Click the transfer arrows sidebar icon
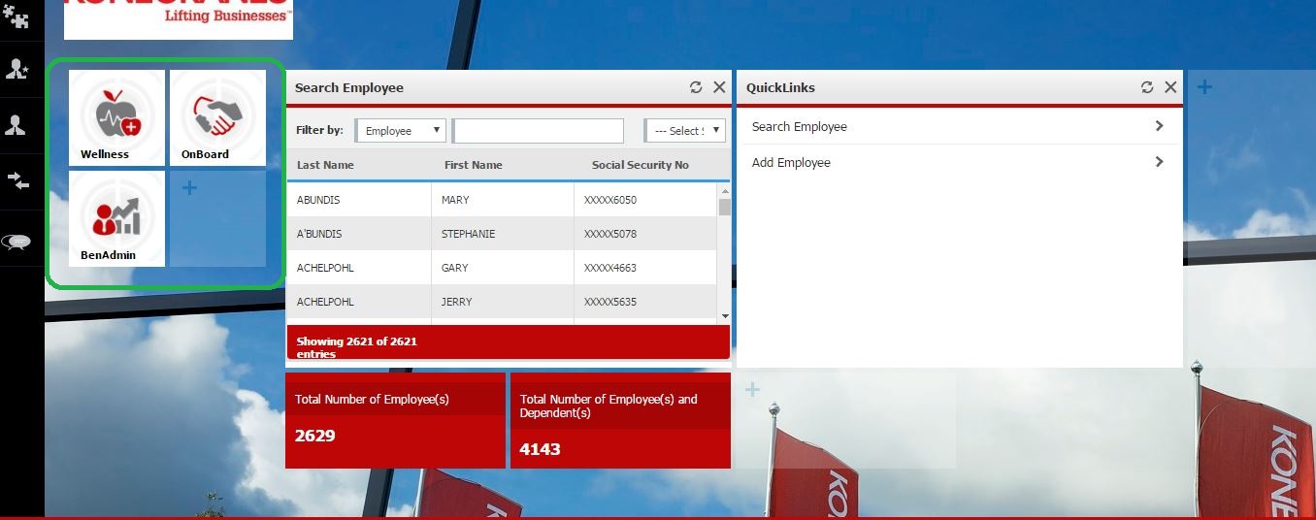This screenshot has height=520, width=1316. (18, 181)
